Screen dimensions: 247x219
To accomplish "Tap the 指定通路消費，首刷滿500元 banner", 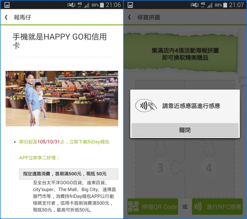I will pyautogui.click(x=69, y=174).
